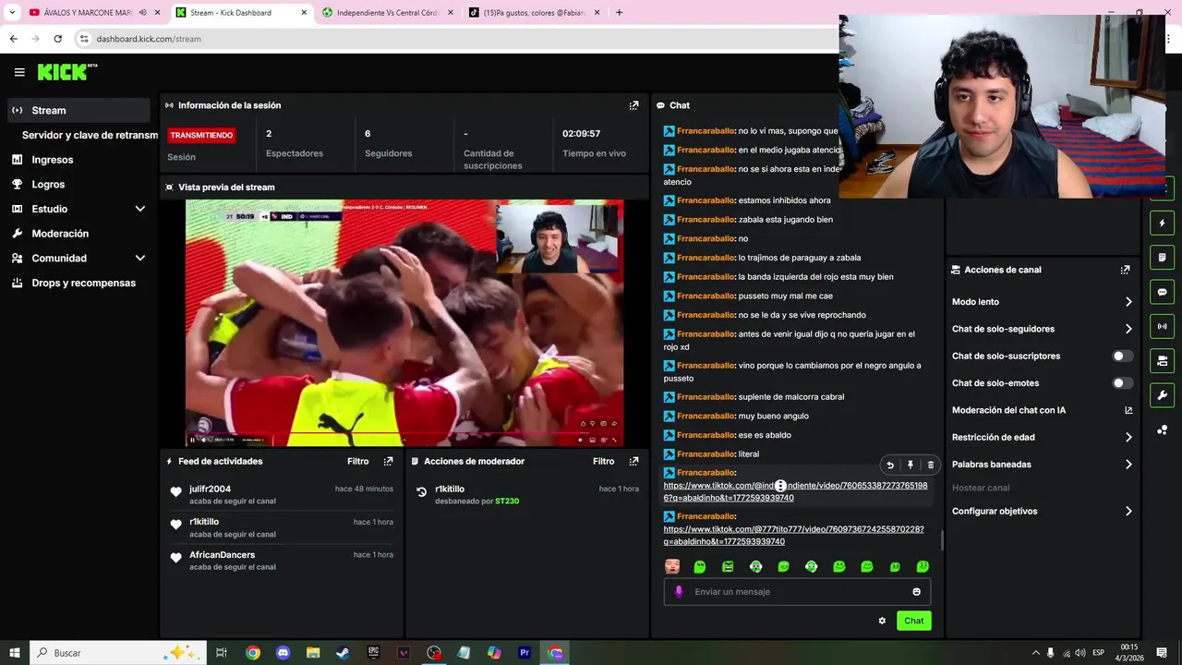Open Moderación in the sidebar

pyautogui.click(x=78, y=234)
